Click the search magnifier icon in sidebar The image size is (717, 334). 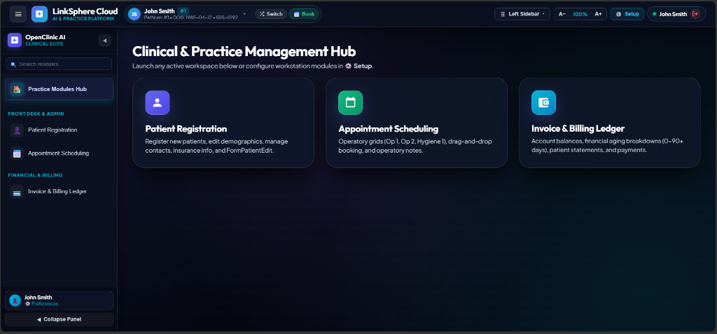pos(13,64)
